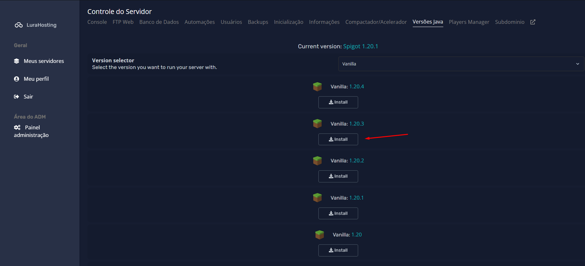
Task: Click the LuraHosting brand name
Action: (x=42, y=25)
